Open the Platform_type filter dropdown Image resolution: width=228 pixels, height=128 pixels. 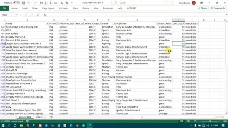(74, 23)
